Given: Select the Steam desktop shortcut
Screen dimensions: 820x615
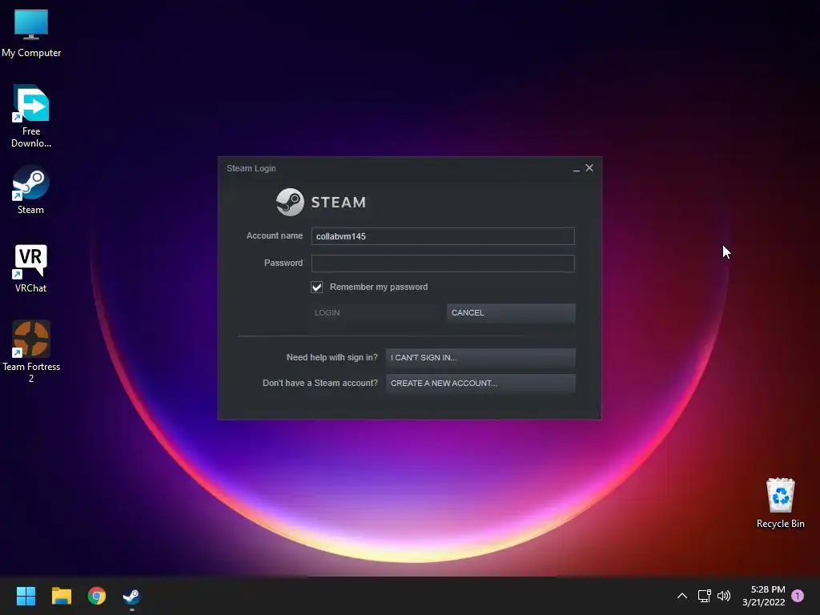Looking at the screenshot, I should (x=31, y=191).
